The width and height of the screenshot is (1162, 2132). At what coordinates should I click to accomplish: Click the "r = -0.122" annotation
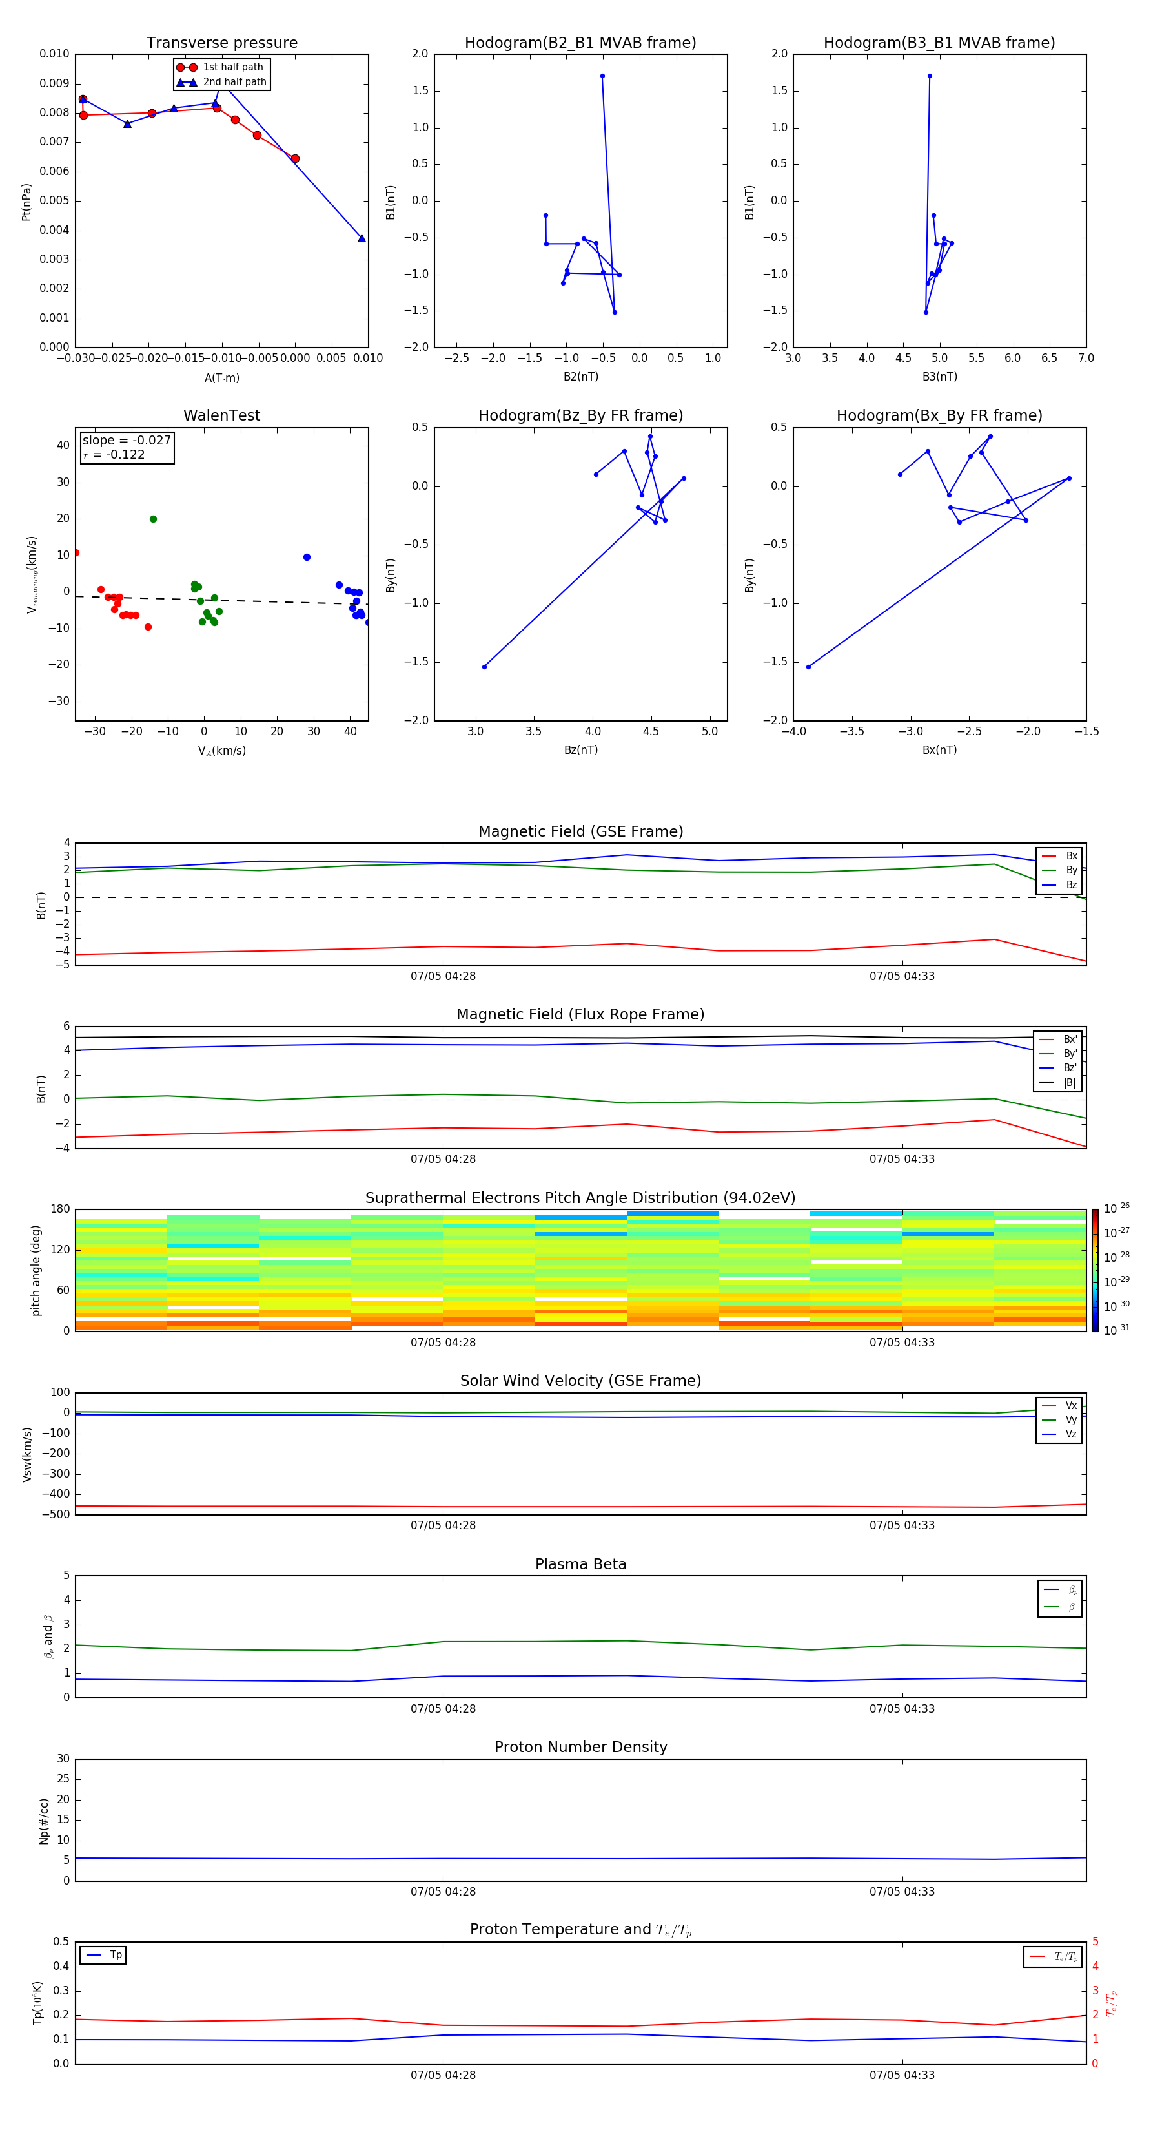(x=114, y=455)
